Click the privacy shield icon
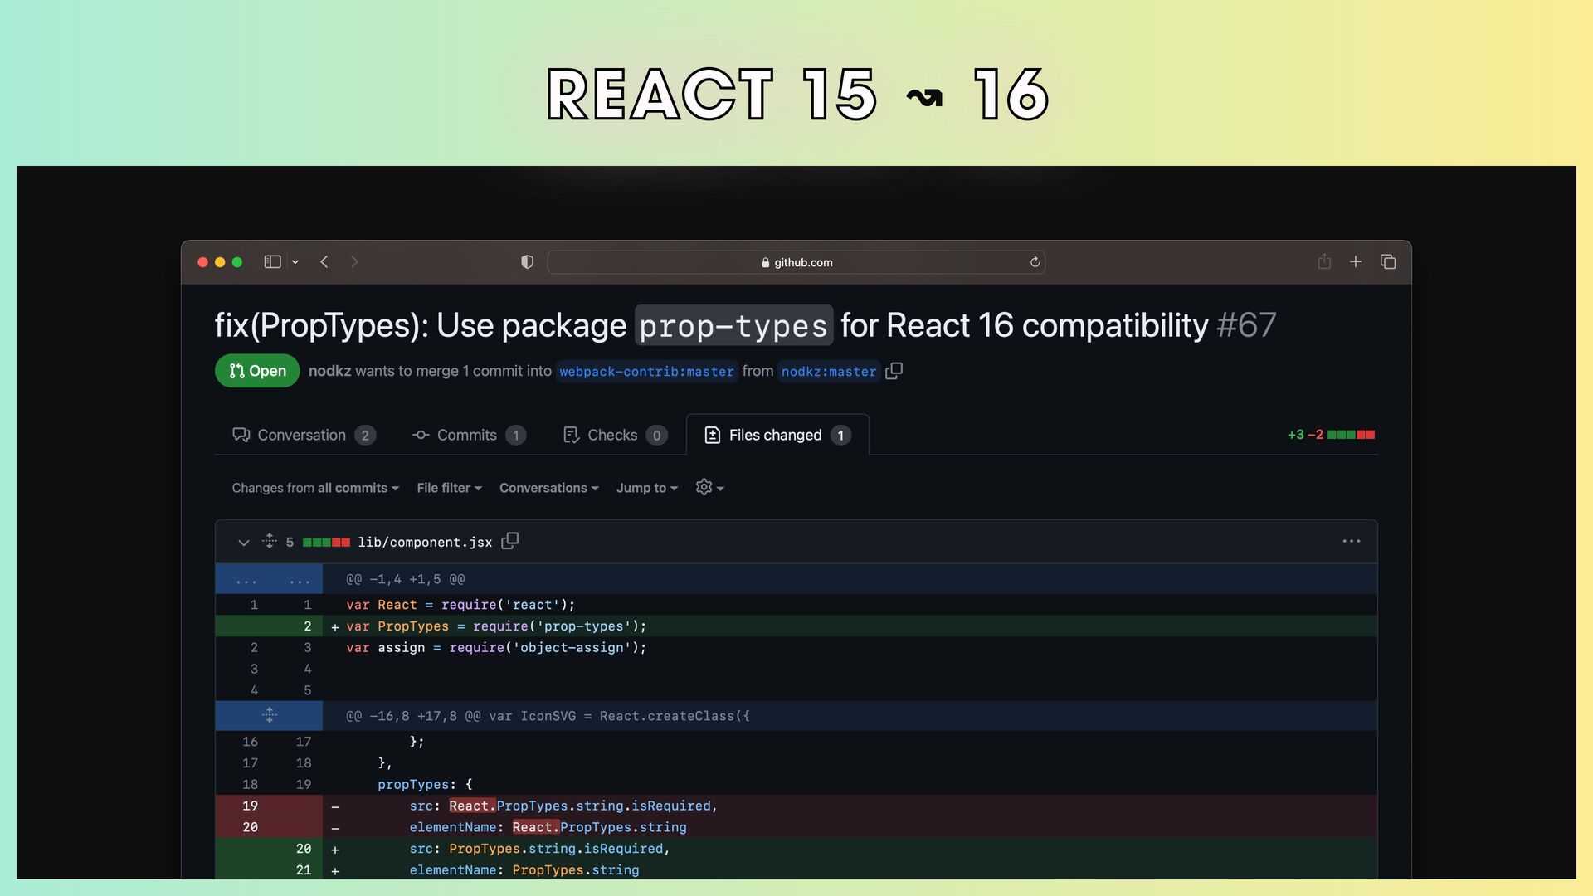This screenshot has height=896, width=1593. tap(527, 262)
